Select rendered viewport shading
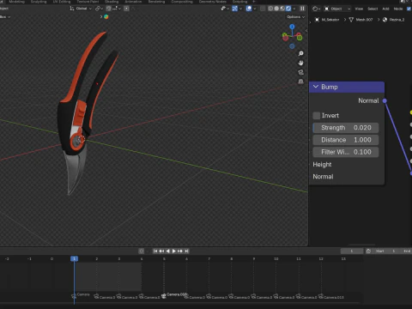The height and width of the screenshot is (309, 412). click(288, 9)
